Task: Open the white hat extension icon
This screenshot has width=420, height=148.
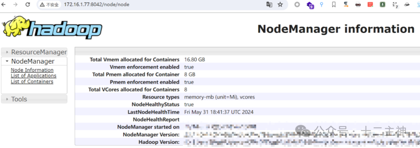Action: coord(407,5)
